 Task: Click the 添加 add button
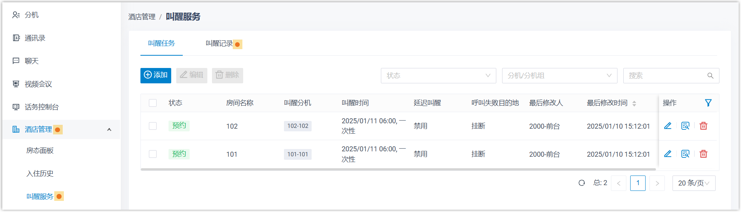[156, 75]
